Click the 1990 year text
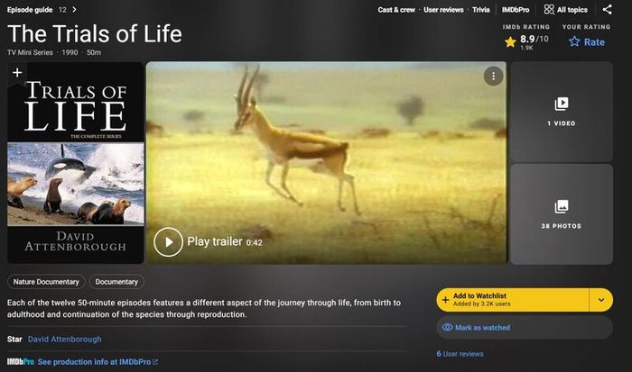Screen dimensions: 632x372 point(70,52)
